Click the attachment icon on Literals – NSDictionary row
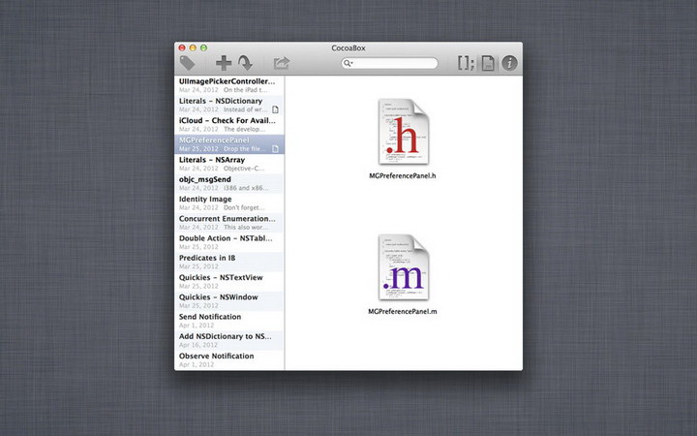Screen dimensions: 697x436 (275, 109)
